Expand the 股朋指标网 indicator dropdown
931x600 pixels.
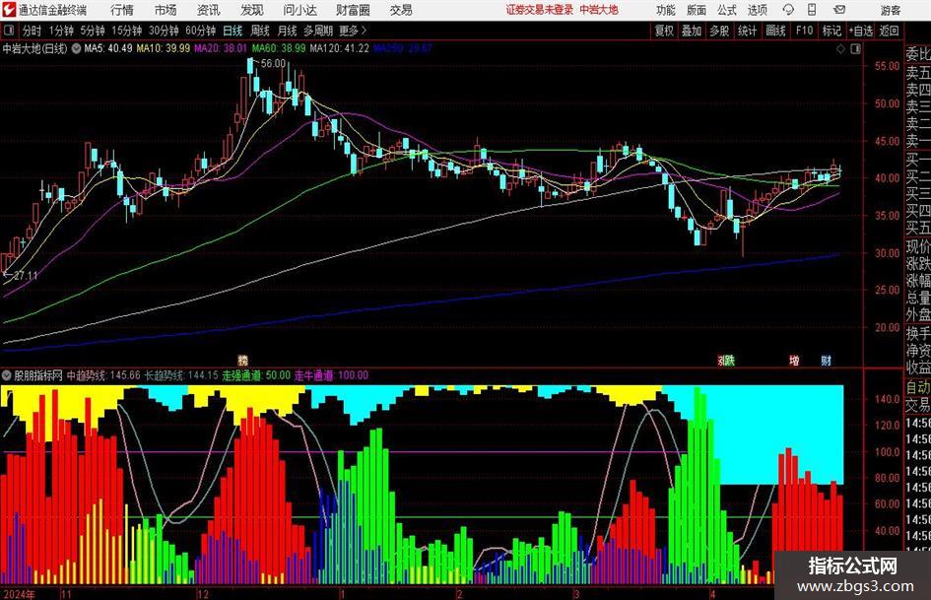pyautogui.click(x=7, y=375)
